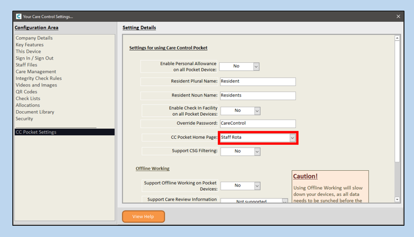This screenshot has height=237, width=414.
Task: Click the View Help button
Action: click(x=143, y=216)
